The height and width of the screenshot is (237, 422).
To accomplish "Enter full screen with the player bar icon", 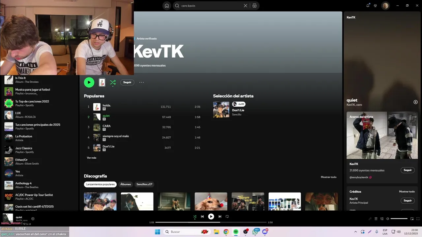I will click(x=418, y=219).
